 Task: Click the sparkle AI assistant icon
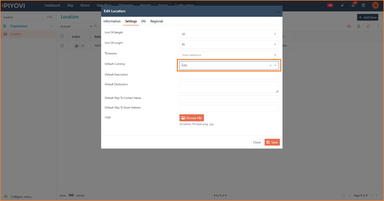coord(342,5)
